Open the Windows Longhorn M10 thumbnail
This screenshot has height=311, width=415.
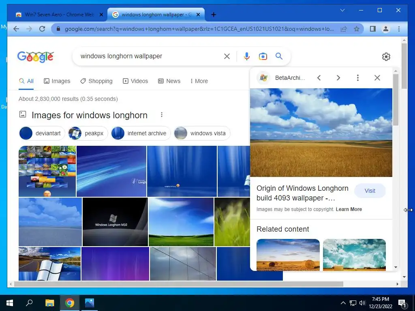click(x=115, y=222)
